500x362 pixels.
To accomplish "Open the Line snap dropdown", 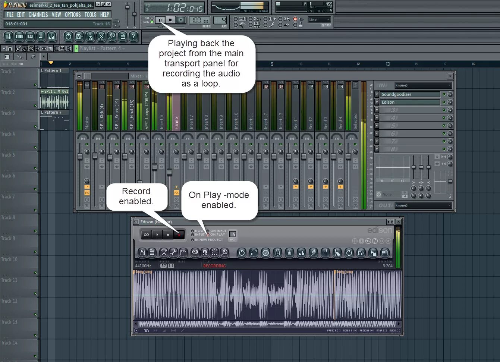I will [x=320, y=20].
